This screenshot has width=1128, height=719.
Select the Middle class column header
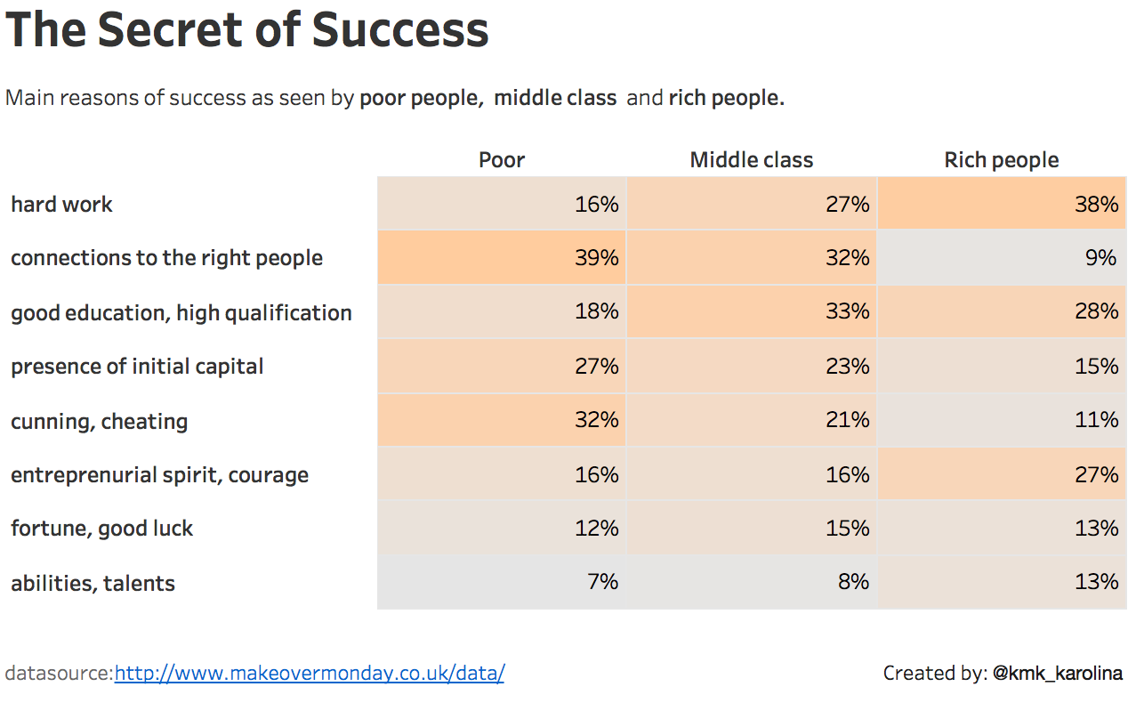[x=752, y=160]
